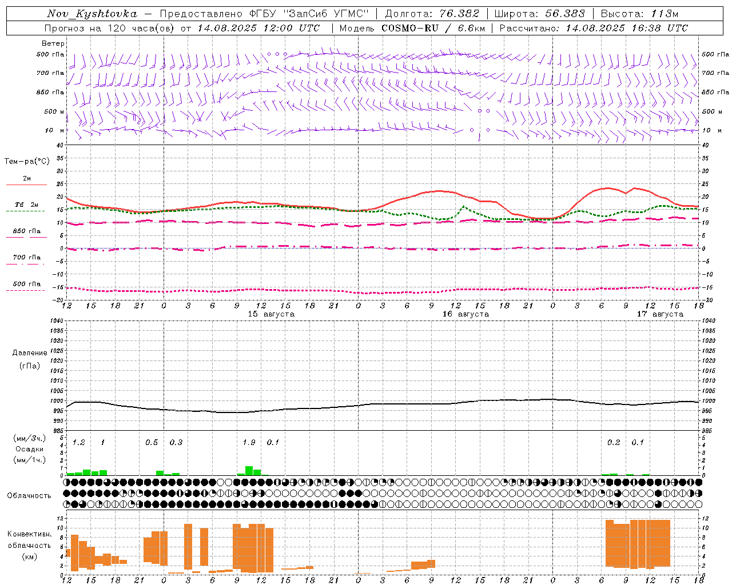Click the Долгота: 76.382 longitude value
Screen dimensions: 732x585
433,14
